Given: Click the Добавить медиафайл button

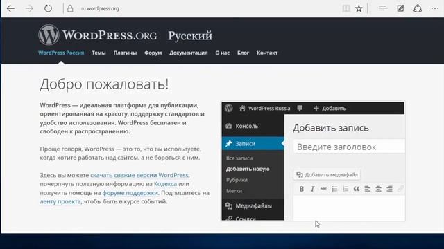Looking at the screenshot, I should tap(327, 175).
